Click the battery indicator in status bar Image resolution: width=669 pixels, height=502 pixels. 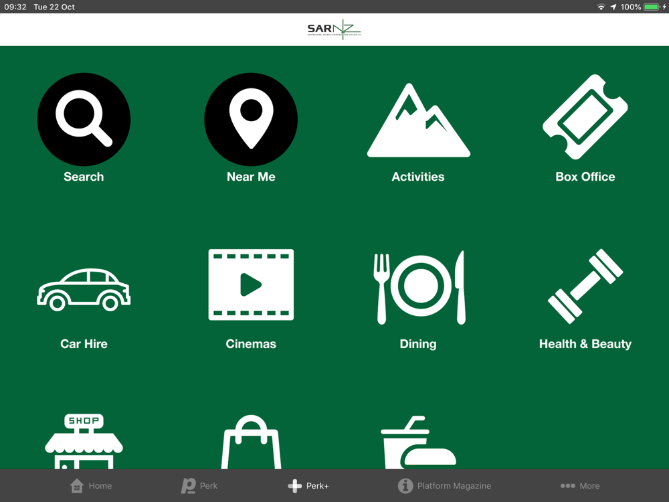click(x=651, y=7)
